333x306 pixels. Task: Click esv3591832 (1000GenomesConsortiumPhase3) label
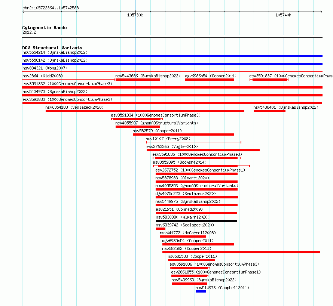point(67,84)
